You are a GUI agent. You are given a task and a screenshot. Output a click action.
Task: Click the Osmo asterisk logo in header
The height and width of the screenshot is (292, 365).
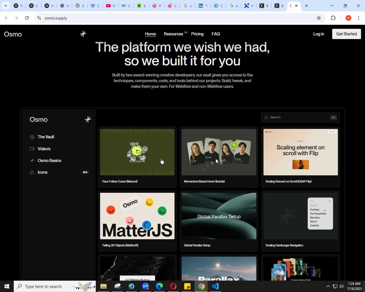pos(83,34)
